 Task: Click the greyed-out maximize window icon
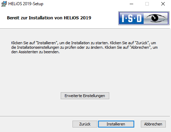pos(147,4)
